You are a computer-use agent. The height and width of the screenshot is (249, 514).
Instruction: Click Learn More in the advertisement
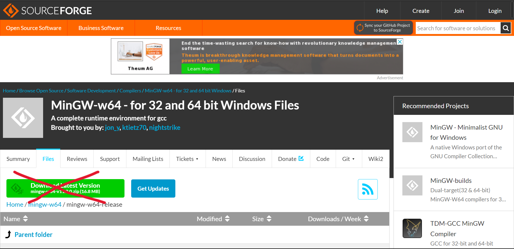(200, 69)
